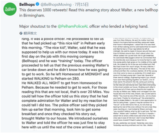
Task: Click the globe icon beside 翻译推文
Action: pos(21,33)
